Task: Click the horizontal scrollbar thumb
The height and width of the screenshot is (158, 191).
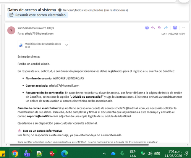Action: click(x=79, y=145)
